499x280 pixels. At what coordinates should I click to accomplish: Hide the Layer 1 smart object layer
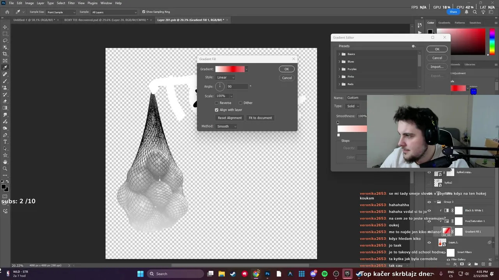pyautogui.click(x=429, y=242)
